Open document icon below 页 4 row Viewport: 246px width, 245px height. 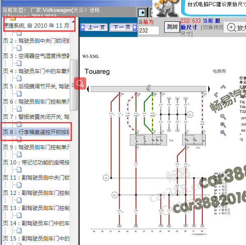[x=19, y=79]
